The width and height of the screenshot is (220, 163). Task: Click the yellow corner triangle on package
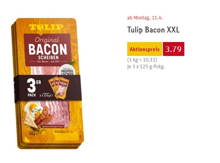[27, 139]
